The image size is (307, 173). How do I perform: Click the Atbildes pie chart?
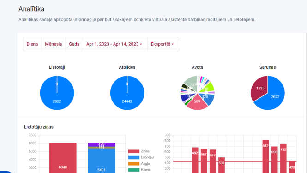tap(127, 93)
